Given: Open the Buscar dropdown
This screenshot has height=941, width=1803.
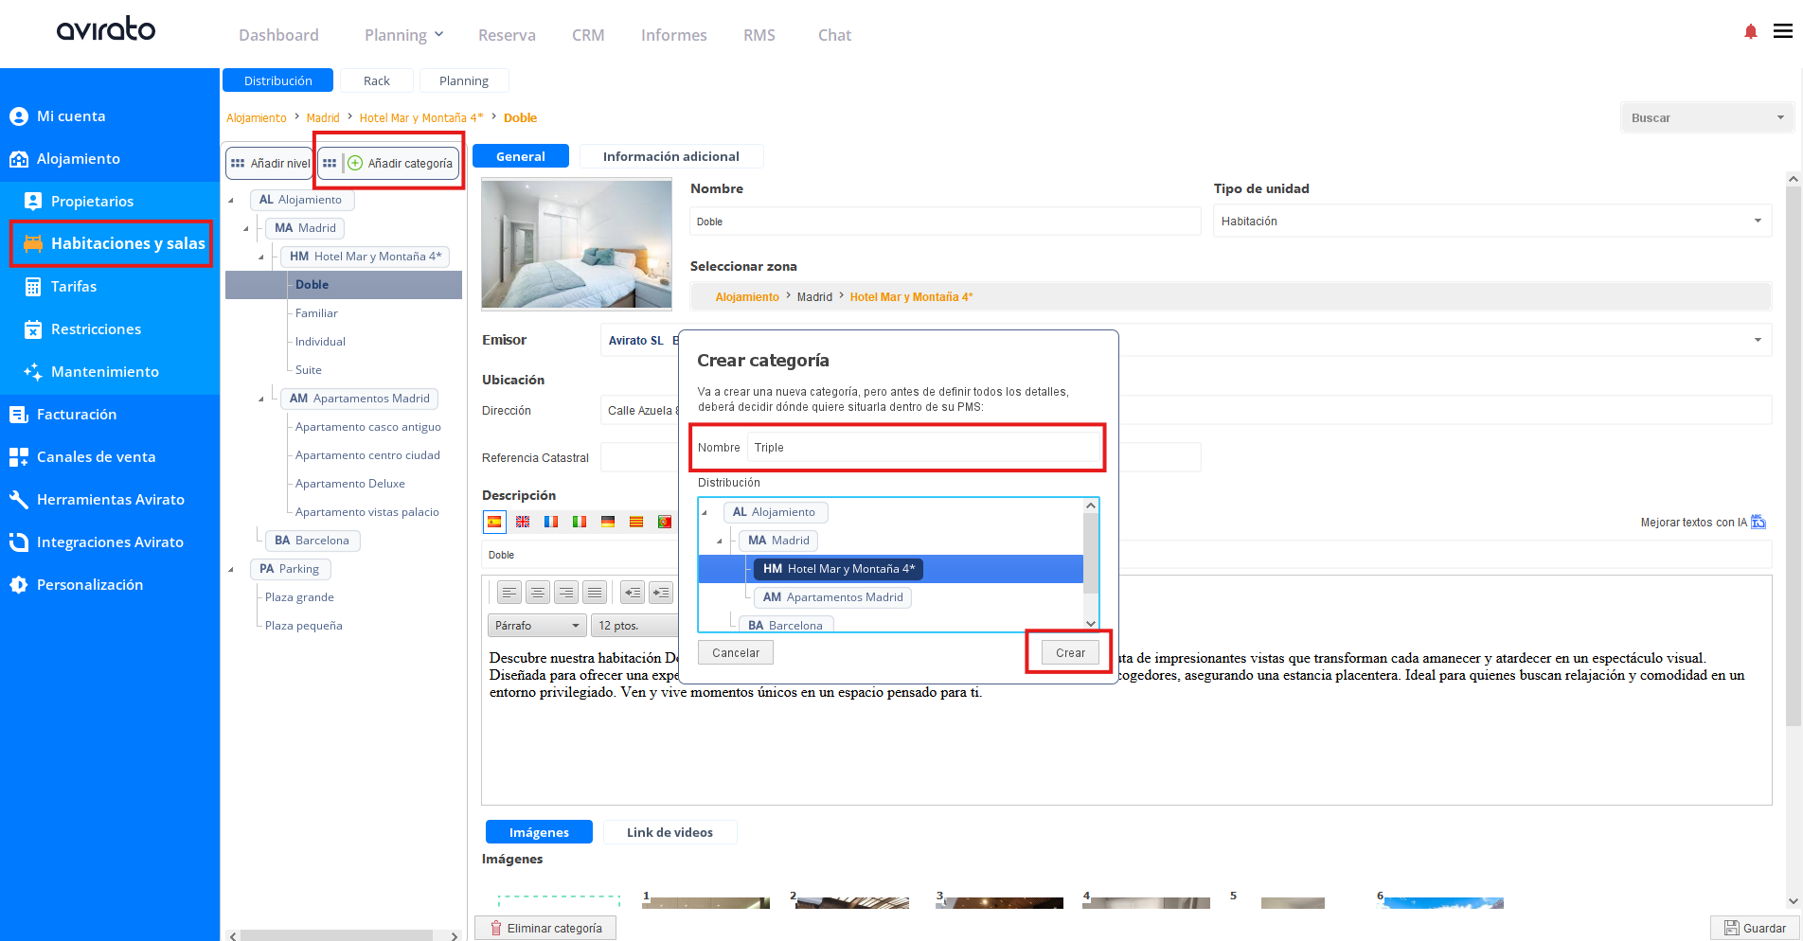Looking at the screenshot, I should pos(1706,118).
